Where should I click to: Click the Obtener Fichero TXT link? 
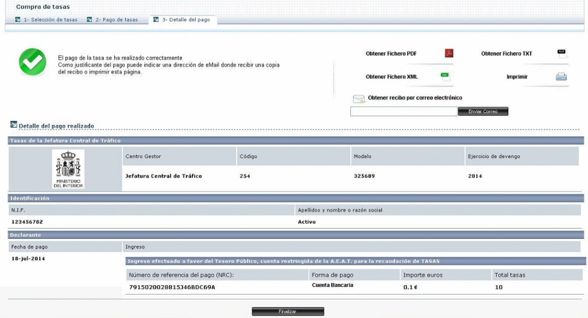click(506, 54)
